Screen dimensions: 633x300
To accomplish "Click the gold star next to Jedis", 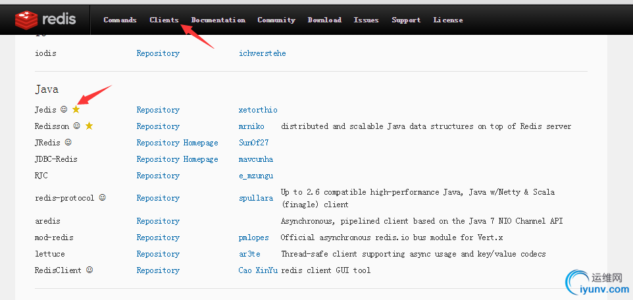I will click(x=76, y=109).
